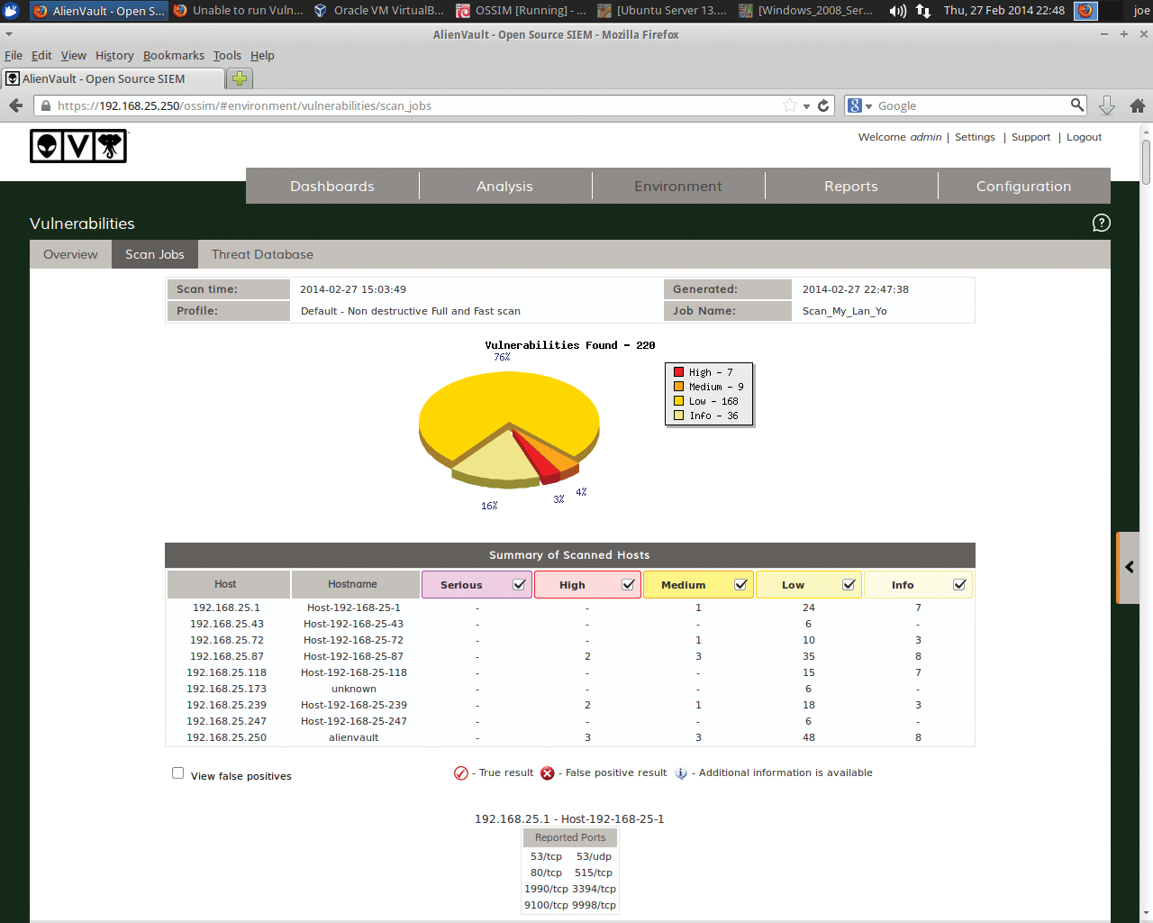
Task: Click host address 192.168.25.87
Action: click(227, 656)
